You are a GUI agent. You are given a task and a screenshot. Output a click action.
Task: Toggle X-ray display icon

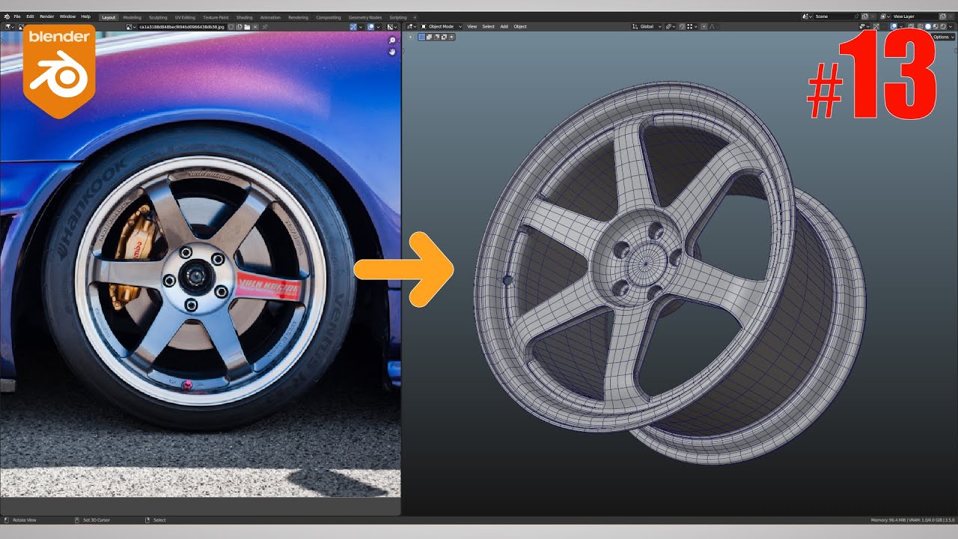(x=911, y=26)
